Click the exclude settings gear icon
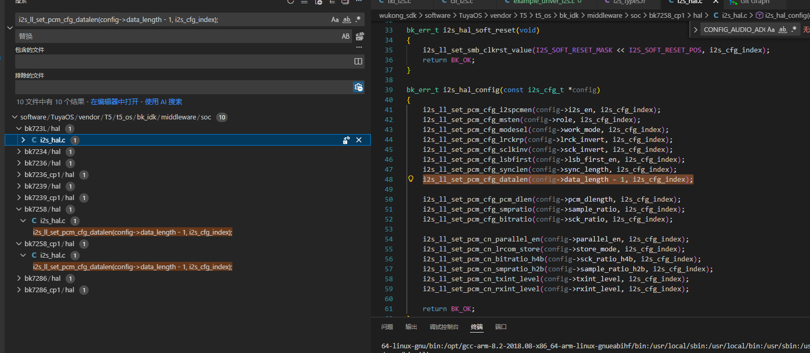 (x=358, y=87)
